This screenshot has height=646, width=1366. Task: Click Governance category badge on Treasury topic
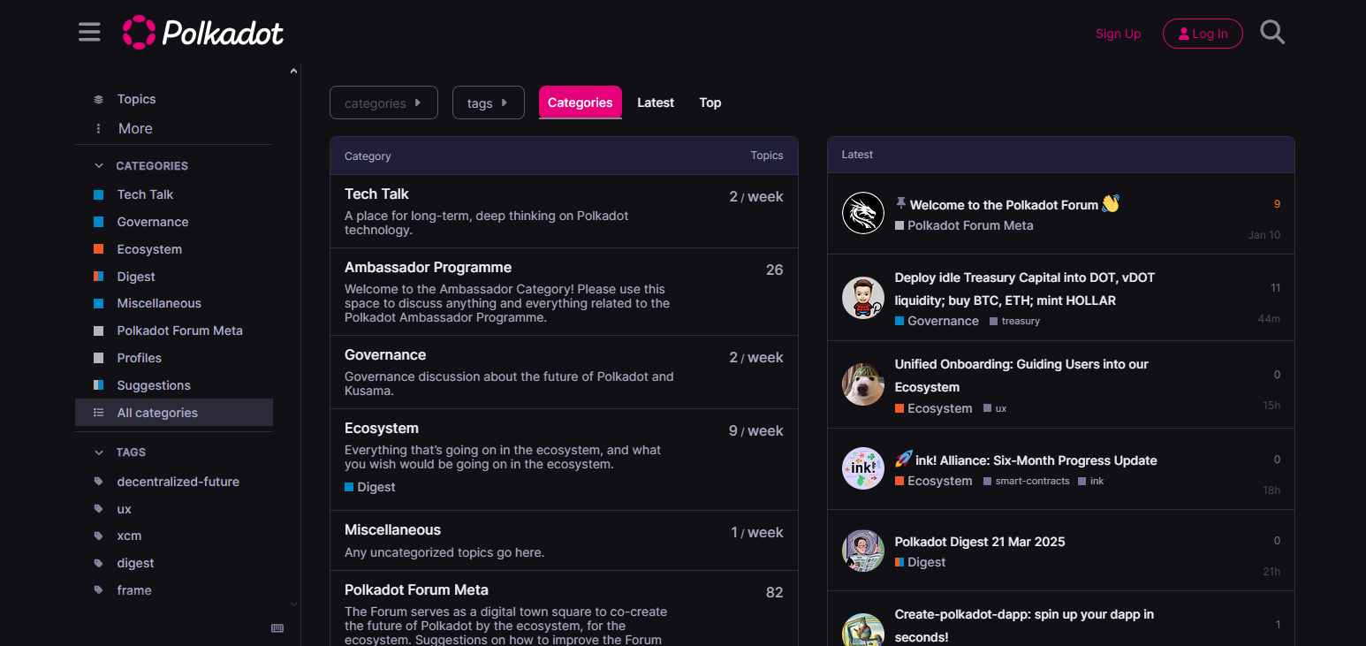click(x=937, y=321)
